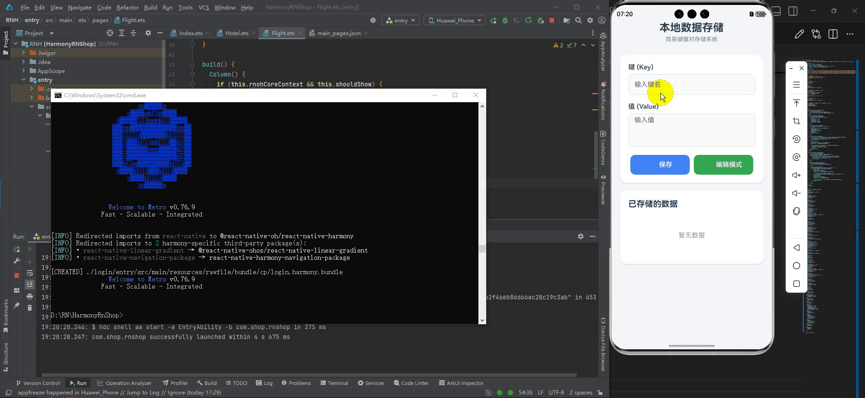Open the Refactor menu
This screenshot has width=865, height=398.
[x=127, y=7]
